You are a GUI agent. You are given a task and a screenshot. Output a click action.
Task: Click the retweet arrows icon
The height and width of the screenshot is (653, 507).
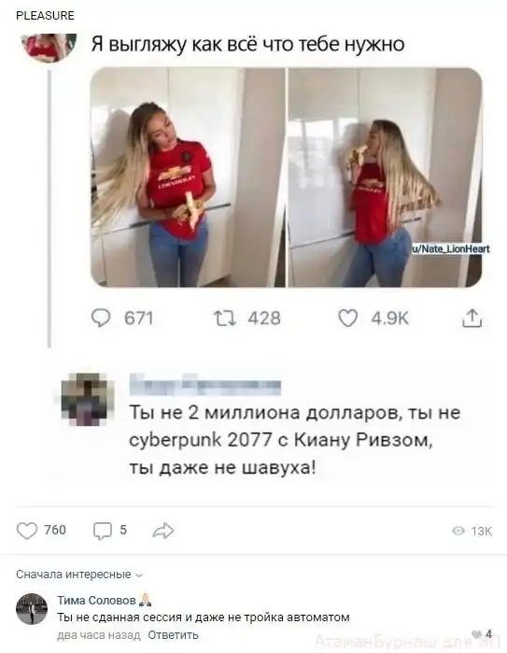(225, 319)
